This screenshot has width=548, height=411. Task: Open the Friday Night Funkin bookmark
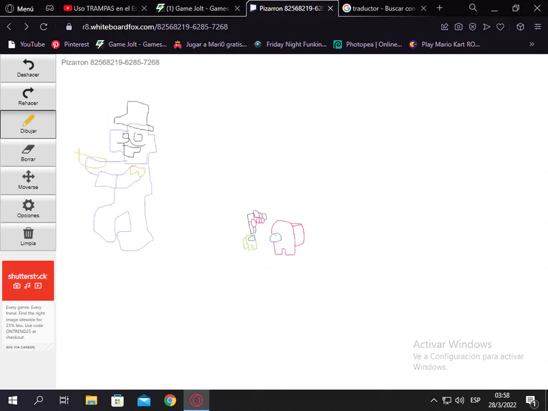(290, 44)
